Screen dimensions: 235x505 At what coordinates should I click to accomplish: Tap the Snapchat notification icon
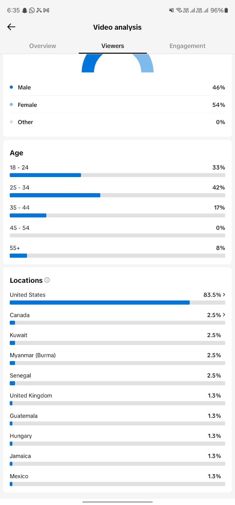(x=25, y=10)
